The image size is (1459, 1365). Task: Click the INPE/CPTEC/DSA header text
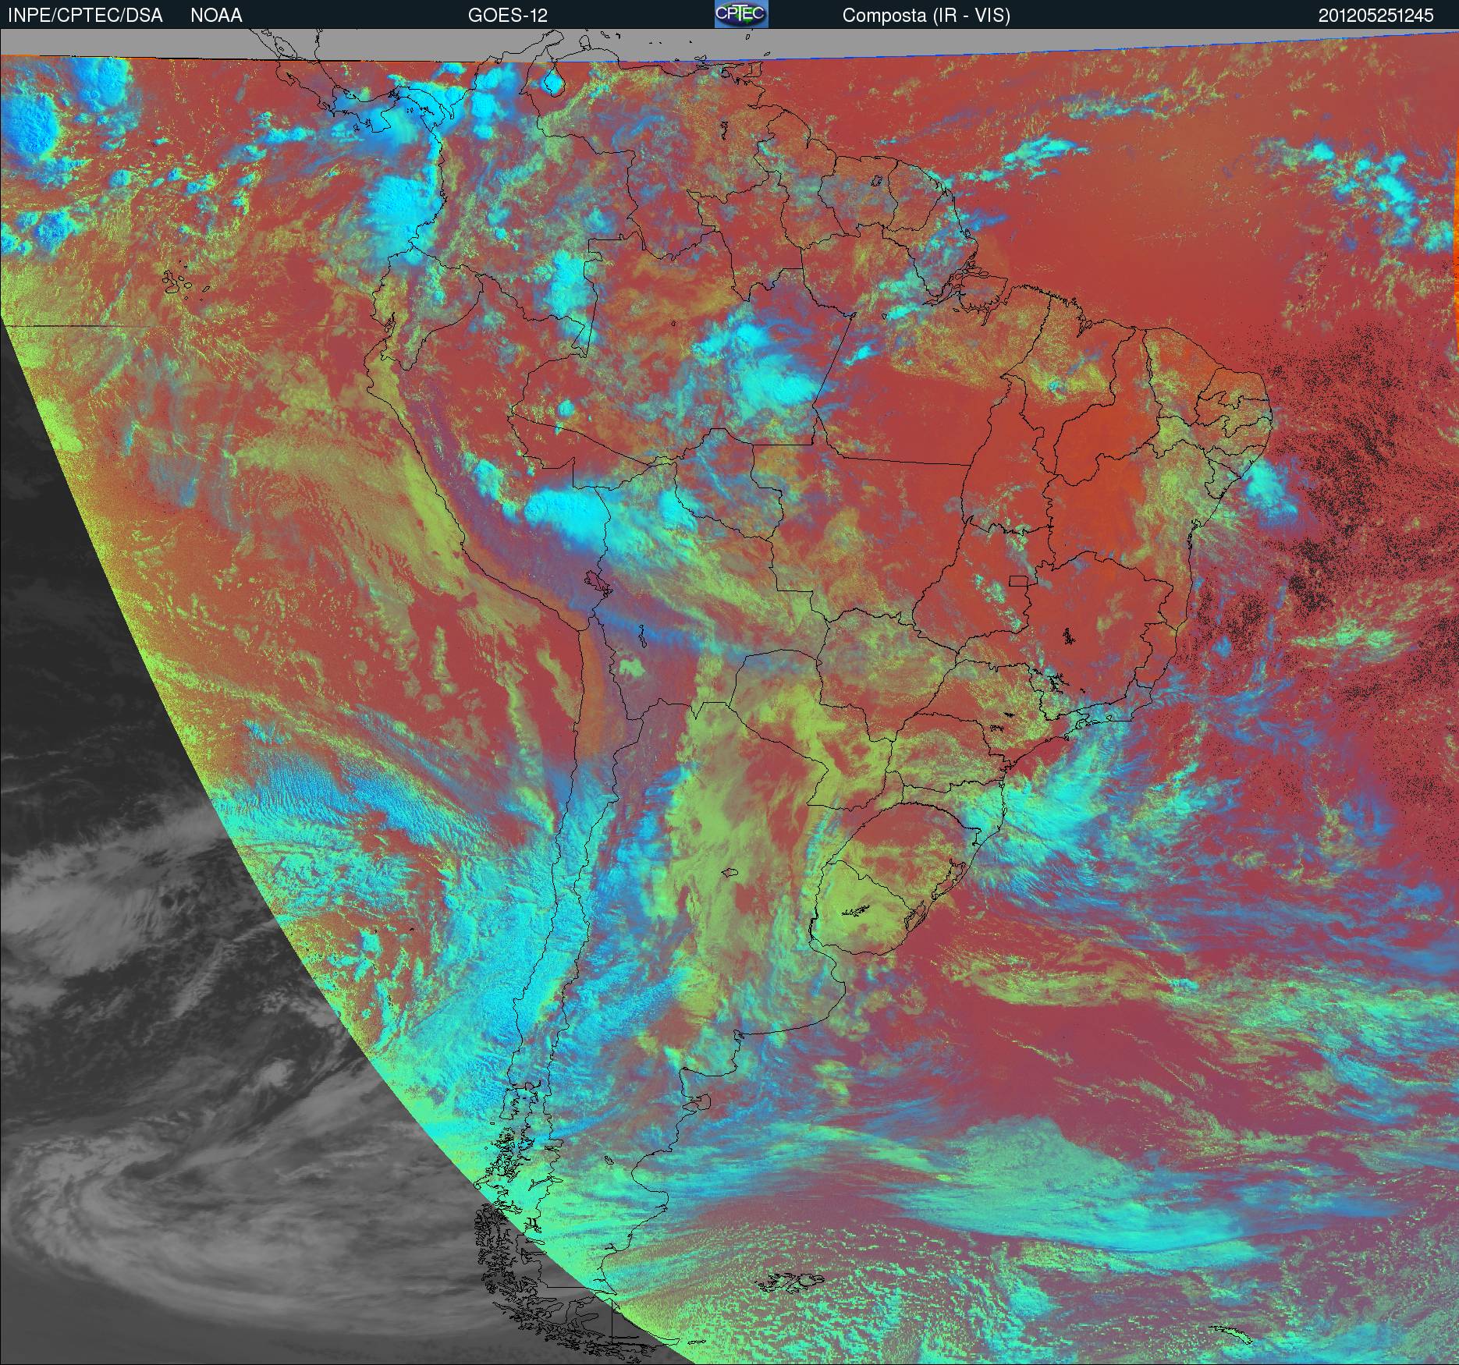(85, 16)
